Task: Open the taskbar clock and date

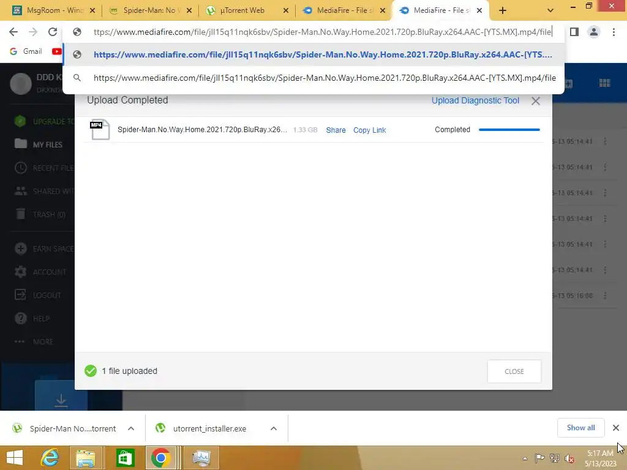Action: pos(600,458)
